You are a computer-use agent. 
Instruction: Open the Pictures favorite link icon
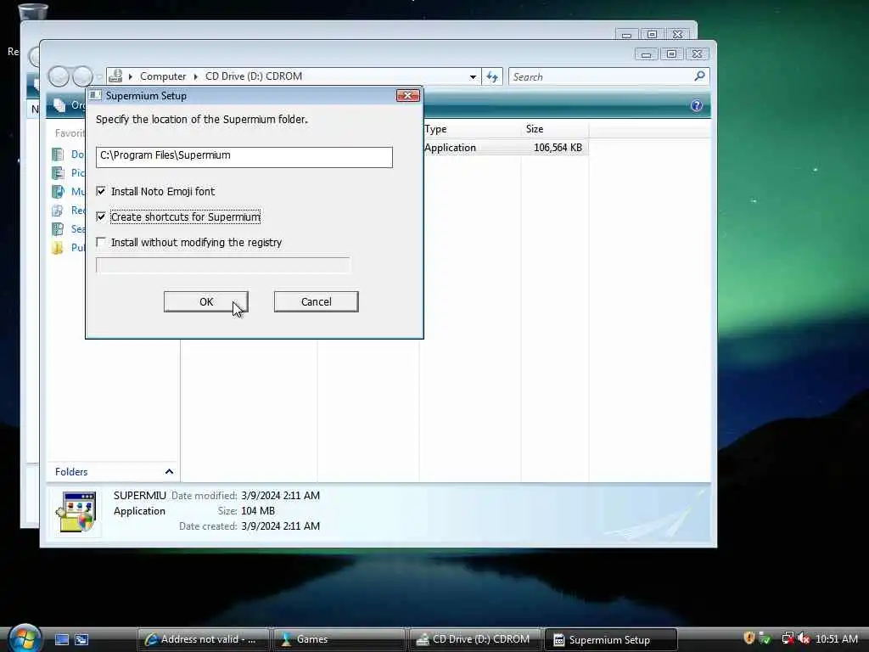[x=58, y=173]
